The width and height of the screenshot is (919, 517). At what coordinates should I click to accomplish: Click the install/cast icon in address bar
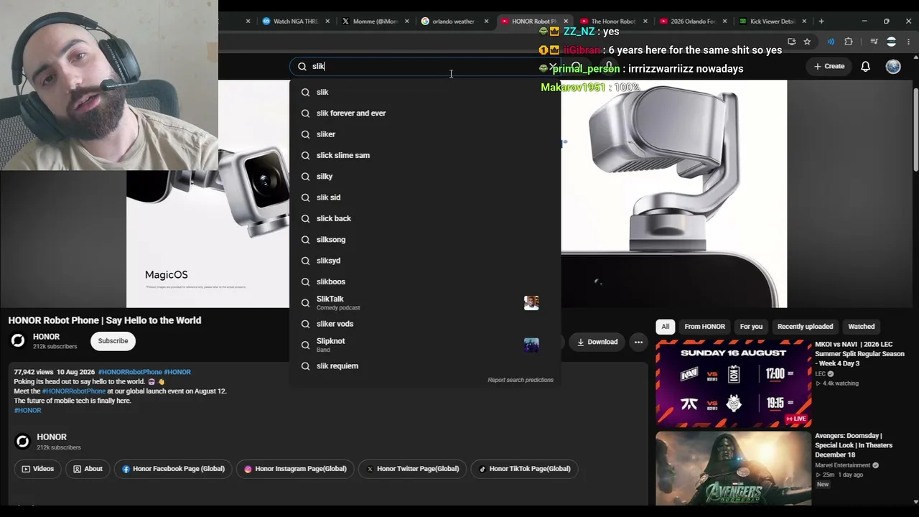click(791, 42)
